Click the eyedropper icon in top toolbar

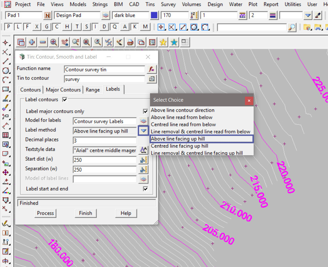click(x=318, y=15)
